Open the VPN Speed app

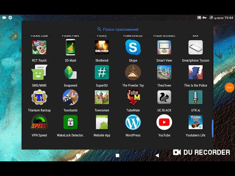[x=39, y=122]
